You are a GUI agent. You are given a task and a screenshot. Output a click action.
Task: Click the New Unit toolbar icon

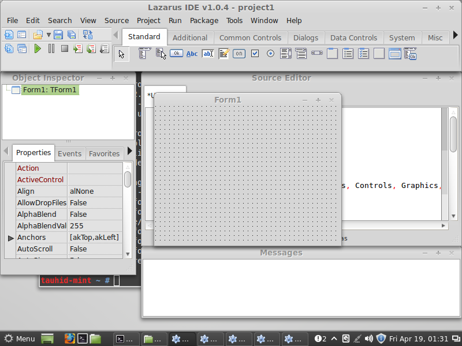click(9, 35)
